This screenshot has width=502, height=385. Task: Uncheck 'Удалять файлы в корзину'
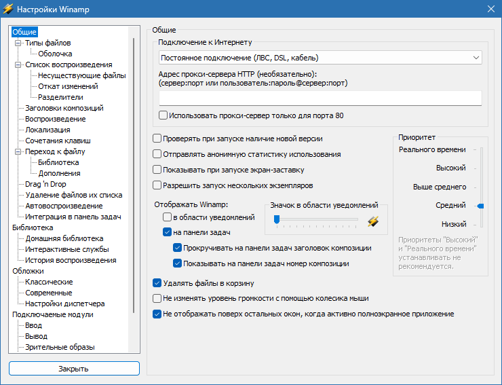(x=157, y=282)
